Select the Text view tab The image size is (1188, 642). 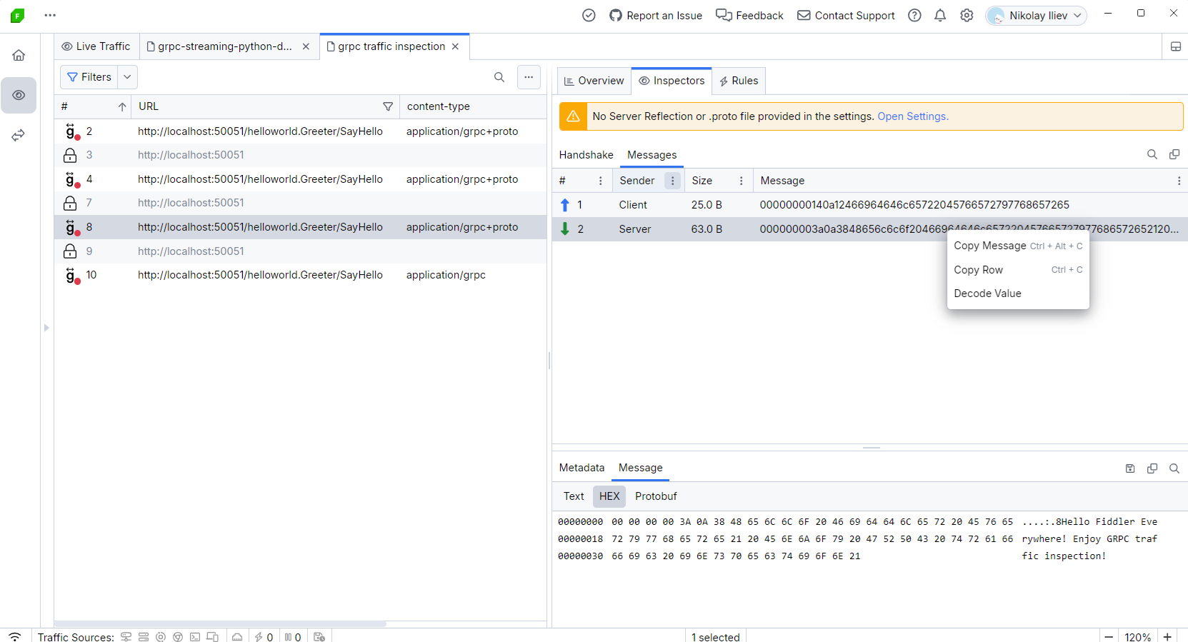click(574, 496)
